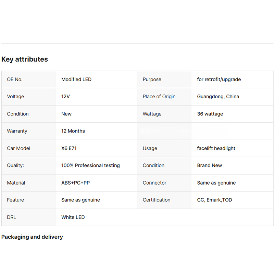Image resolution: width=274 pixels, height=274 pixels.
Task: Click the for retrofit/upgrade value
Action: [219, 79]
